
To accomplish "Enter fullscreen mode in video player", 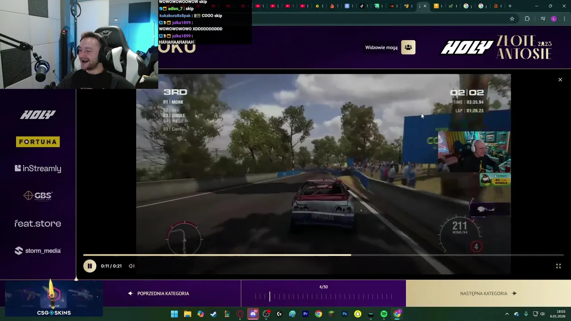I will pyautogui.click(x=558, y=266).
